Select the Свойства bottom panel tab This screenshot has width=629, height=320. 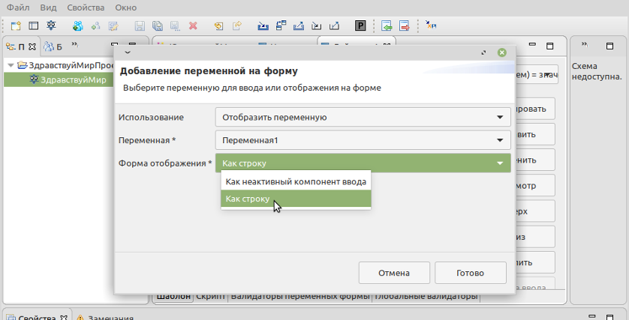click(37, 317)
